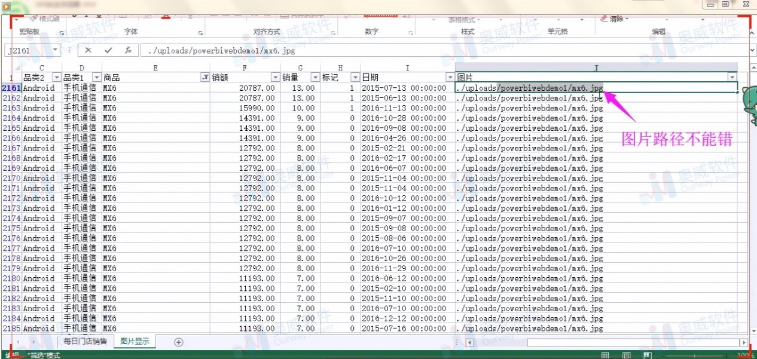Confirm entry with the checkmark icon

(108, 50)
